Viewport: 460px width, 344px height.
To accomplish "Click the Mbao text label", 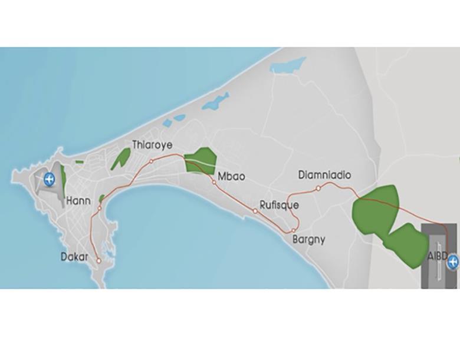I will (x=231, y=177).
